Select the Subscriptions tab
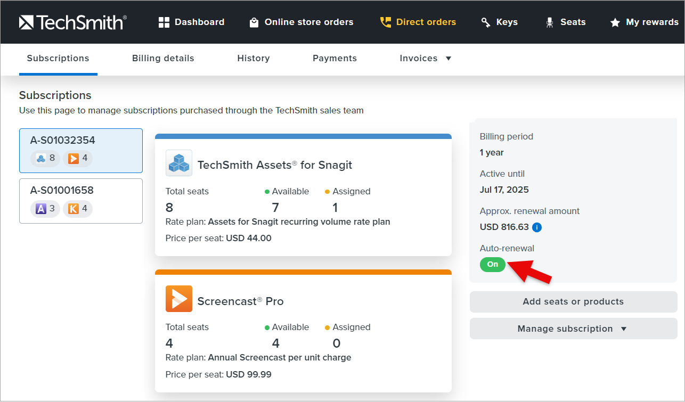This screenshot has height=402, width=685. [58, 59]
